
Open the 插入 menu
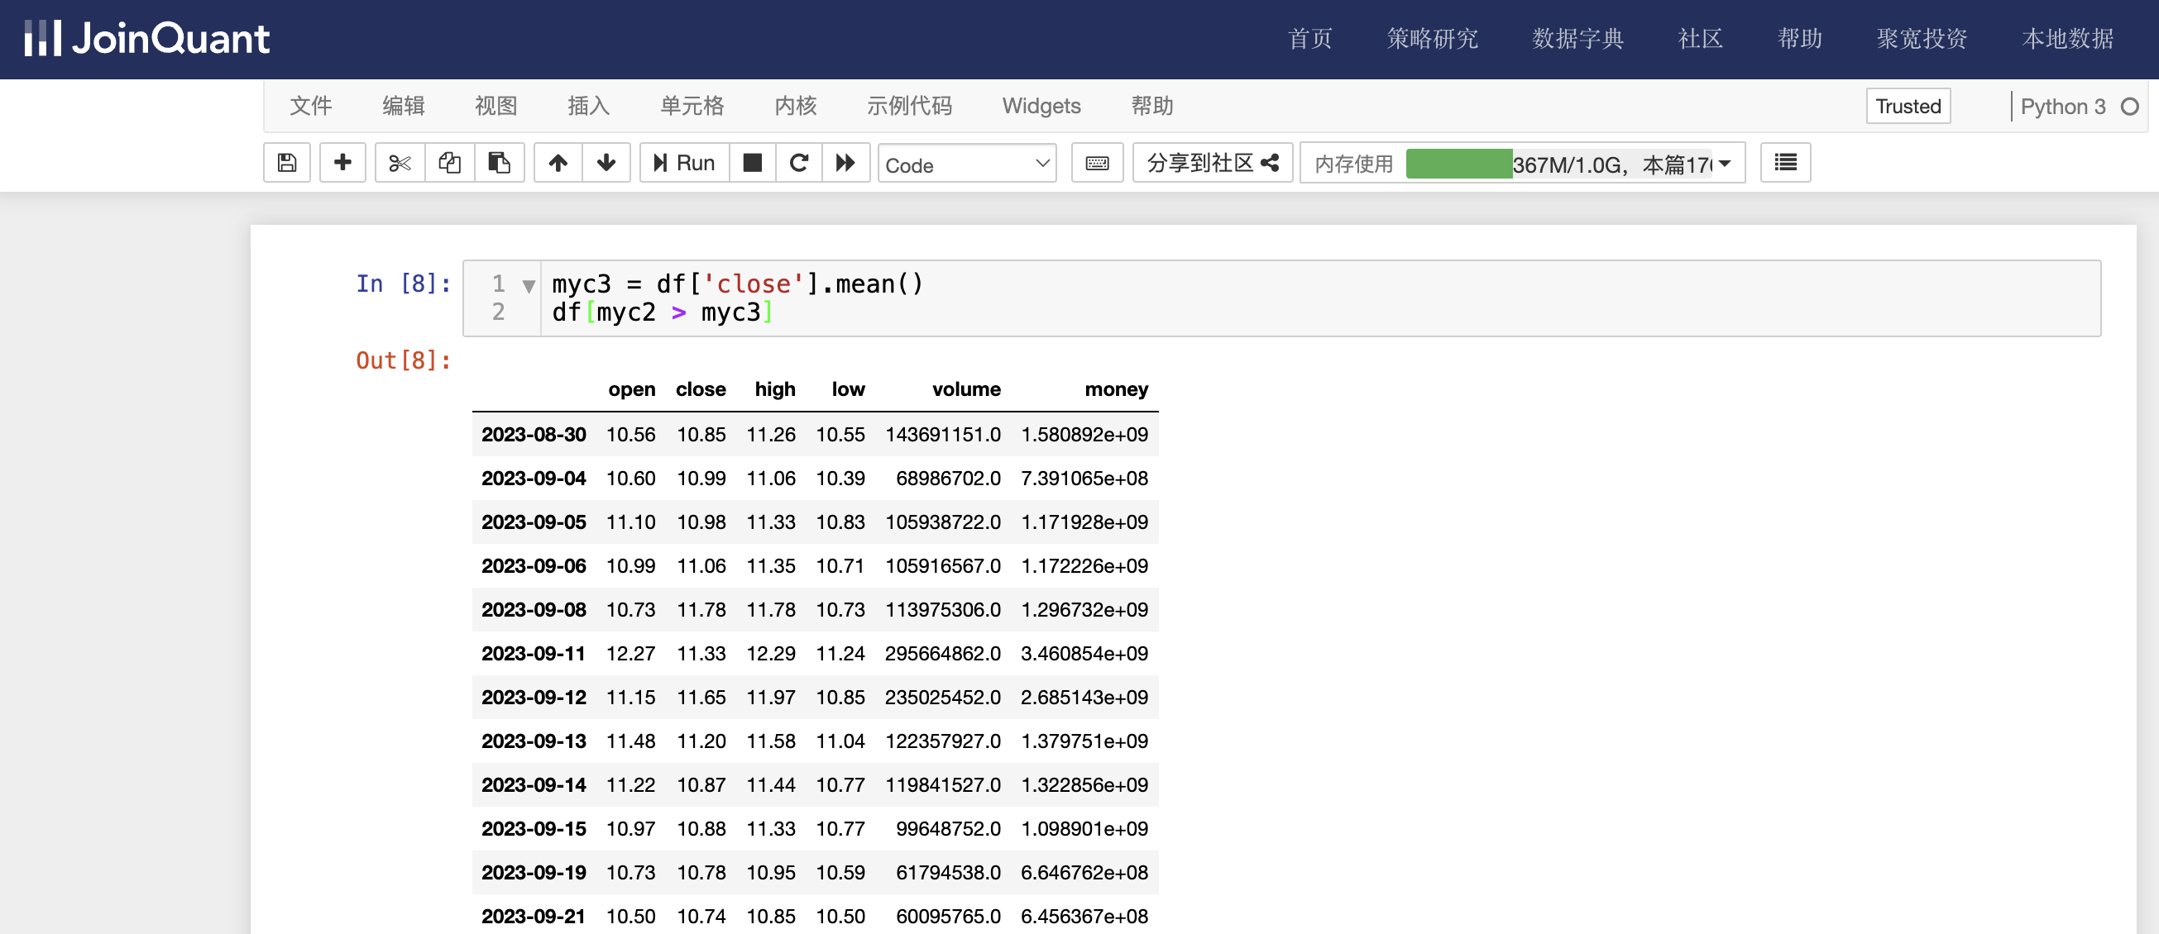click(x=588, y=106)
